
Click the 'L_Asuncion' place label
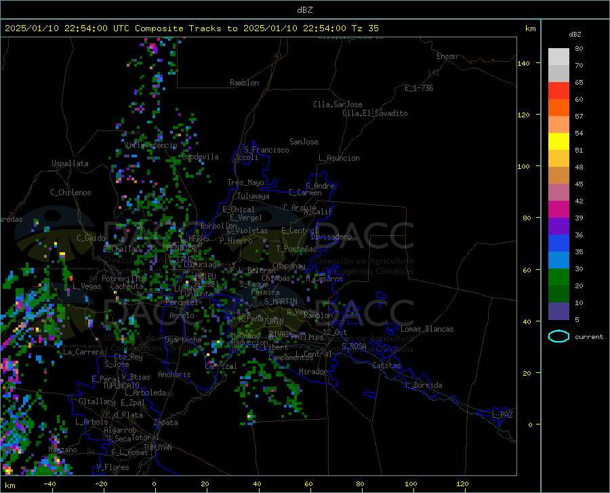pyautogui.click(x=339, y=158)
